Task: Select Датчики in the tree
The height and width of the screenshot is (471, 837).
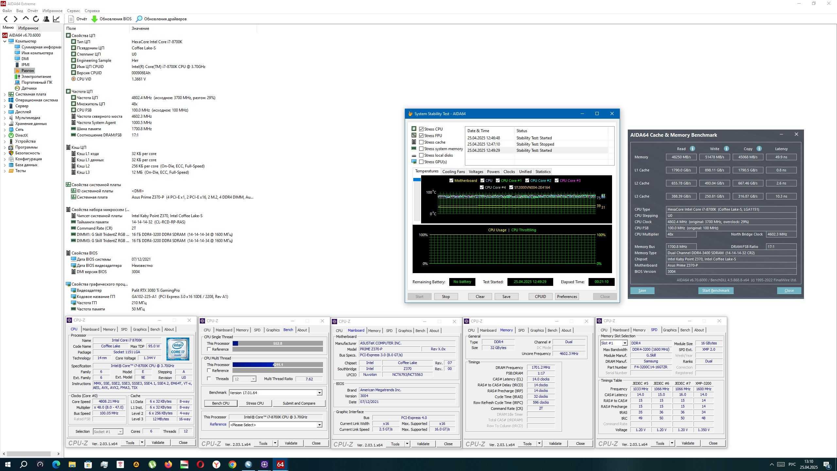Action: (x=29, y=88)
